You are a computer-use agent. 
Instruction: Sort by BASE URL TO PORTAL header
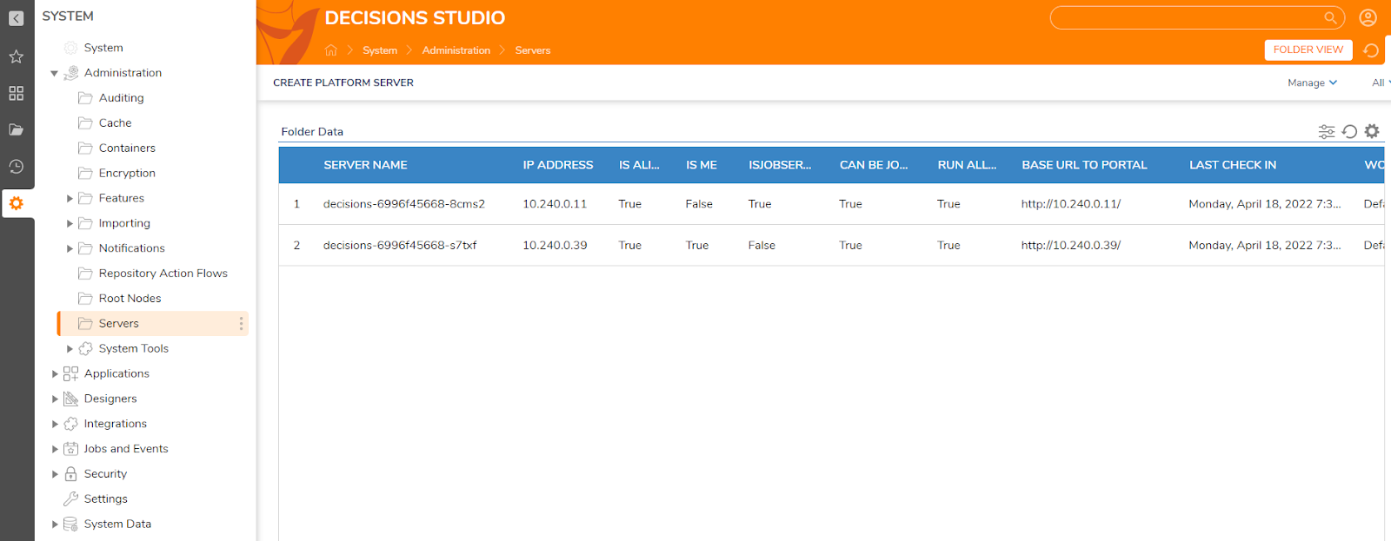(x=1084, y=165)
